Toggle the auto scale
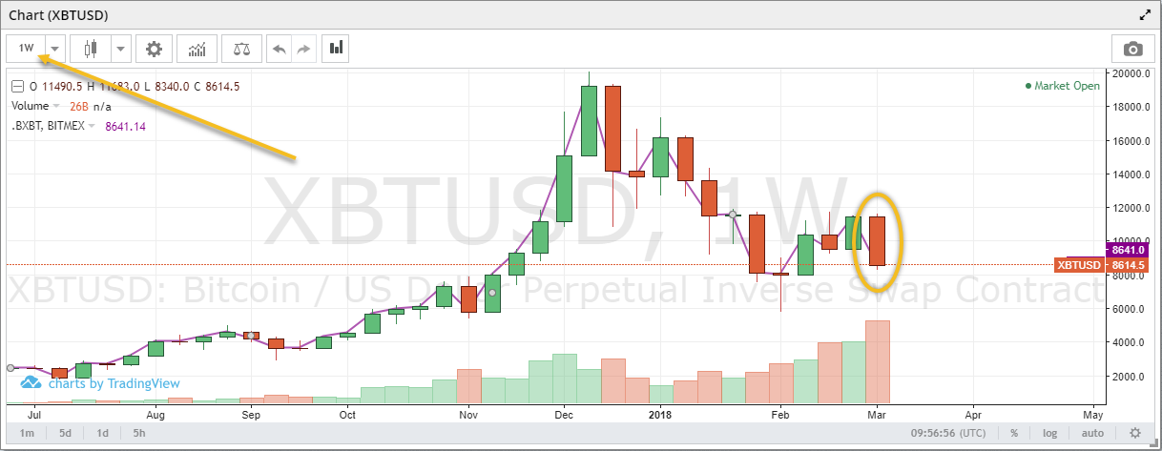1162x451 pixels. click(1091, 433)
